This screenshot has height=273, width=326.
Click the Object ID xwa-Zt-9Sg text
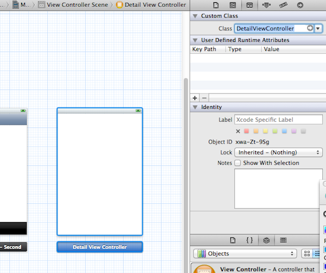pos(252,142)
